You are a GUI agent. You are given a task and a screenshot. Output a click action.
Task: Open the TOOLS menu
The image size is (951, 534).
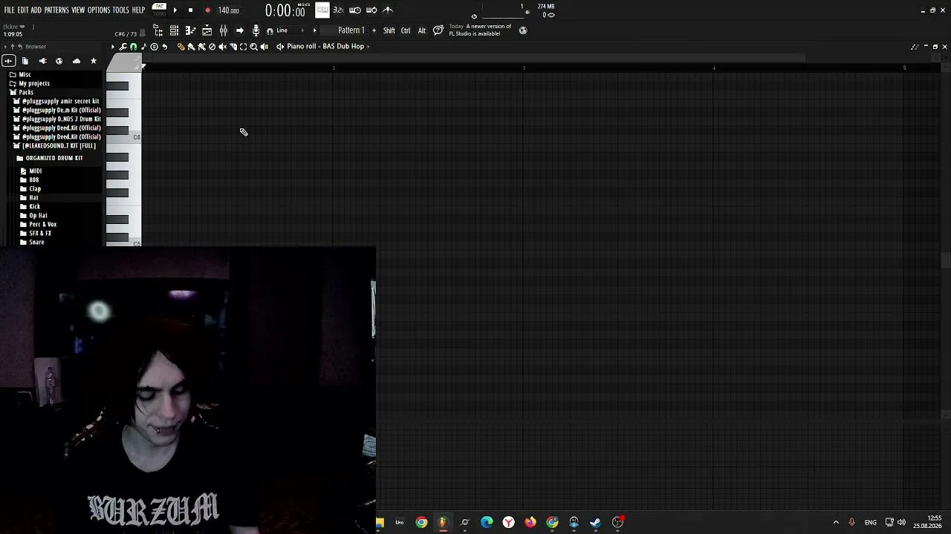pyautogui.click(x=121, y=10)
